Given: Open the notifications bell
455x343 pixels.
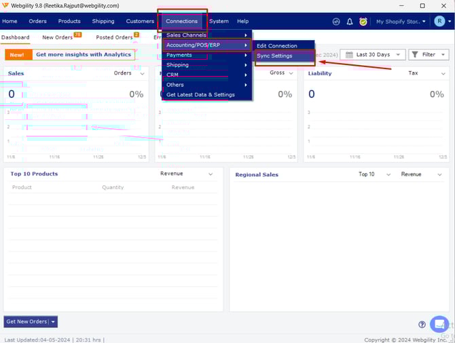Looking at the screenshot, I should (x=350, y=22).
